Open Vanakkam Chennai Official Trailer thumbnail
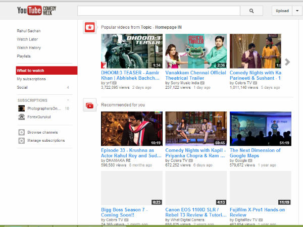The image size is (303, 227). coord(196,51)
